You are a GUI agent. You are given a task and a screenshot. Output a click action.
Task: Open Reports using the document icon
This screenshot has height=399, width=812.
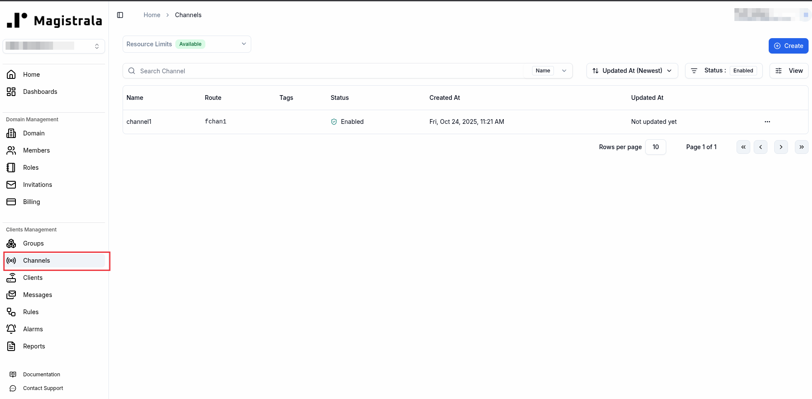[x=11, y=346]
